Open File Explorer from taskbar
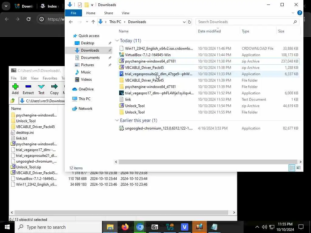 (110, 227)
